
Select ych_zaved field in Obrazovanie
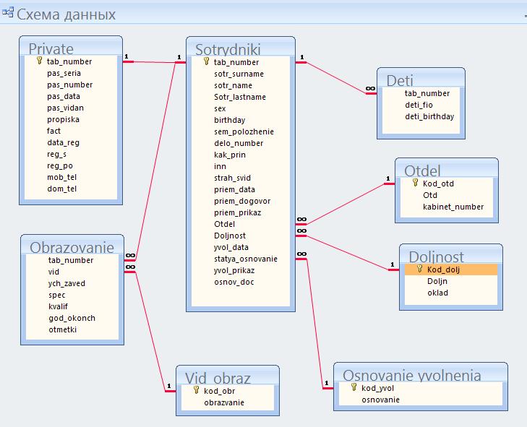(67, 283)
